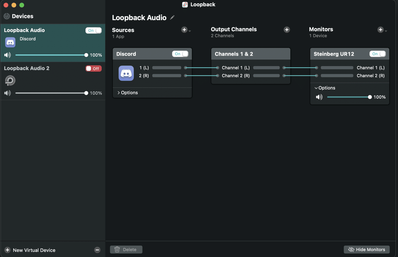
Task: Click the Sources column heading
Action: [123, 30]
